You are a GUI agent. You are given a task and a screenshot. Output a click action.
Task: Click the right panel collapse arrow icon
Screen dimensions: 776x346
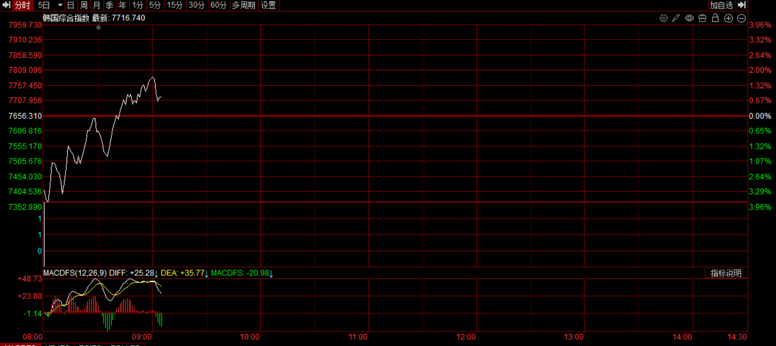click(742, 5)
